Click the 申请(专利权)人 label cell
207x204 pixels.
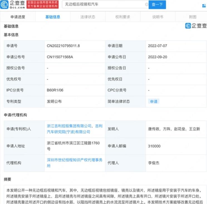24,129
